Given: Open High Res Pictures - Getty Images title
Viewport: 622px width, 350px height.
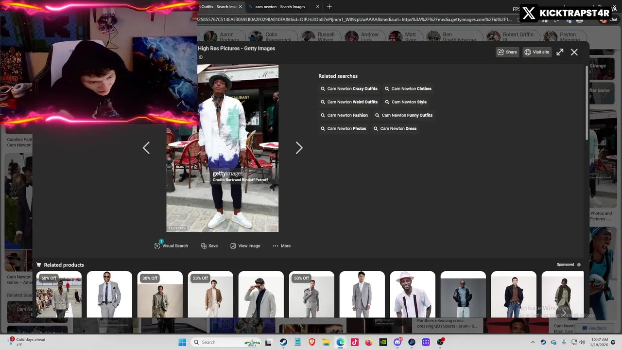Looking at the screenshot, I should click(x=236, y=48).
